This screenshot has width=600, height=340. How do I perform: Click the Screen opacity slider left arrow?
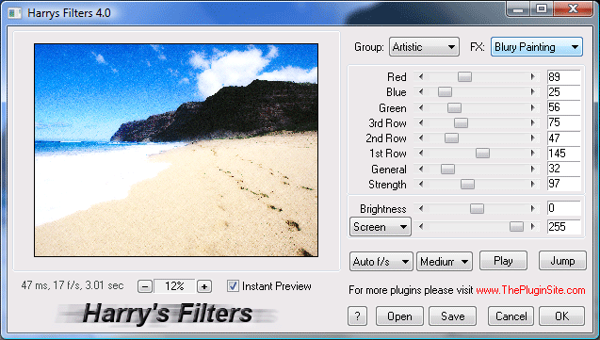point(421,227)
